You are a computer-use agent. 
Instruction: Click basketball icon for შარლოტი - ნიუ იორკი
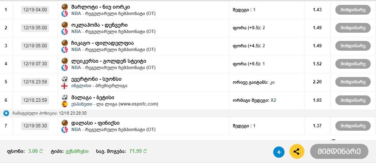click(65, 7)
